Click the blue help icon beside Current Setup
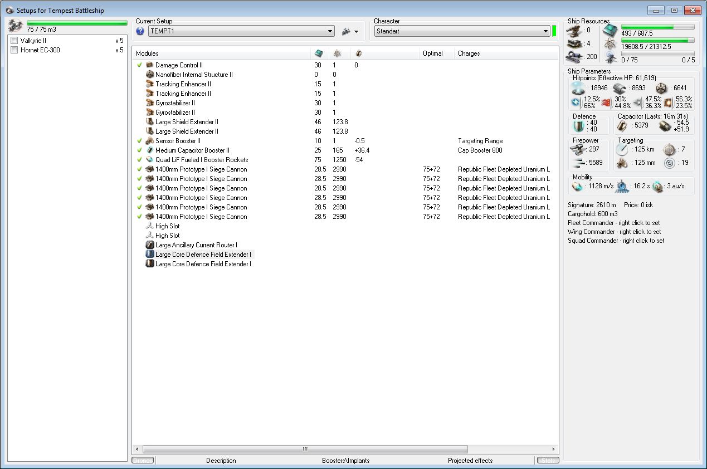Viewport: 707px width, 469px height. 140,31
